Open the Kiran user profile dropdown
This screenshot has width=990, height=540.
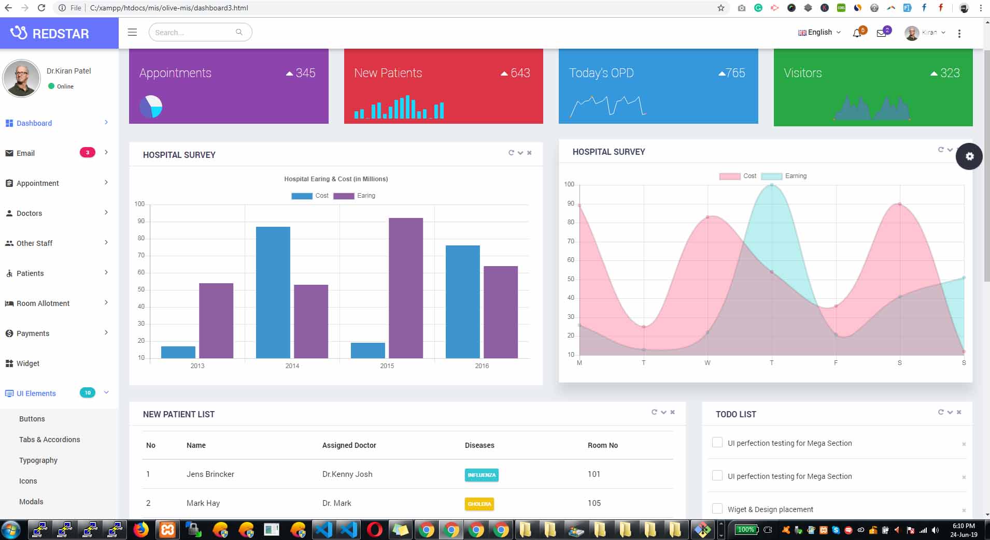click(925, 33)
